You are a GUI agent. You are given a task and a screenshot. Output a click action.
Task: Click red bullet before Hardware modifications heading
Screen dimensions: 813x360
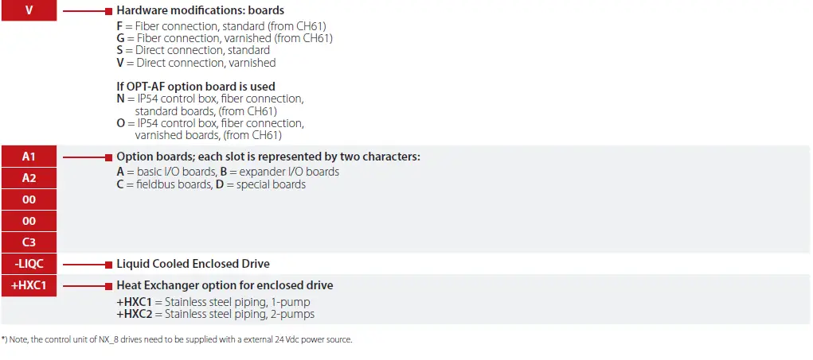coord(108,12)
